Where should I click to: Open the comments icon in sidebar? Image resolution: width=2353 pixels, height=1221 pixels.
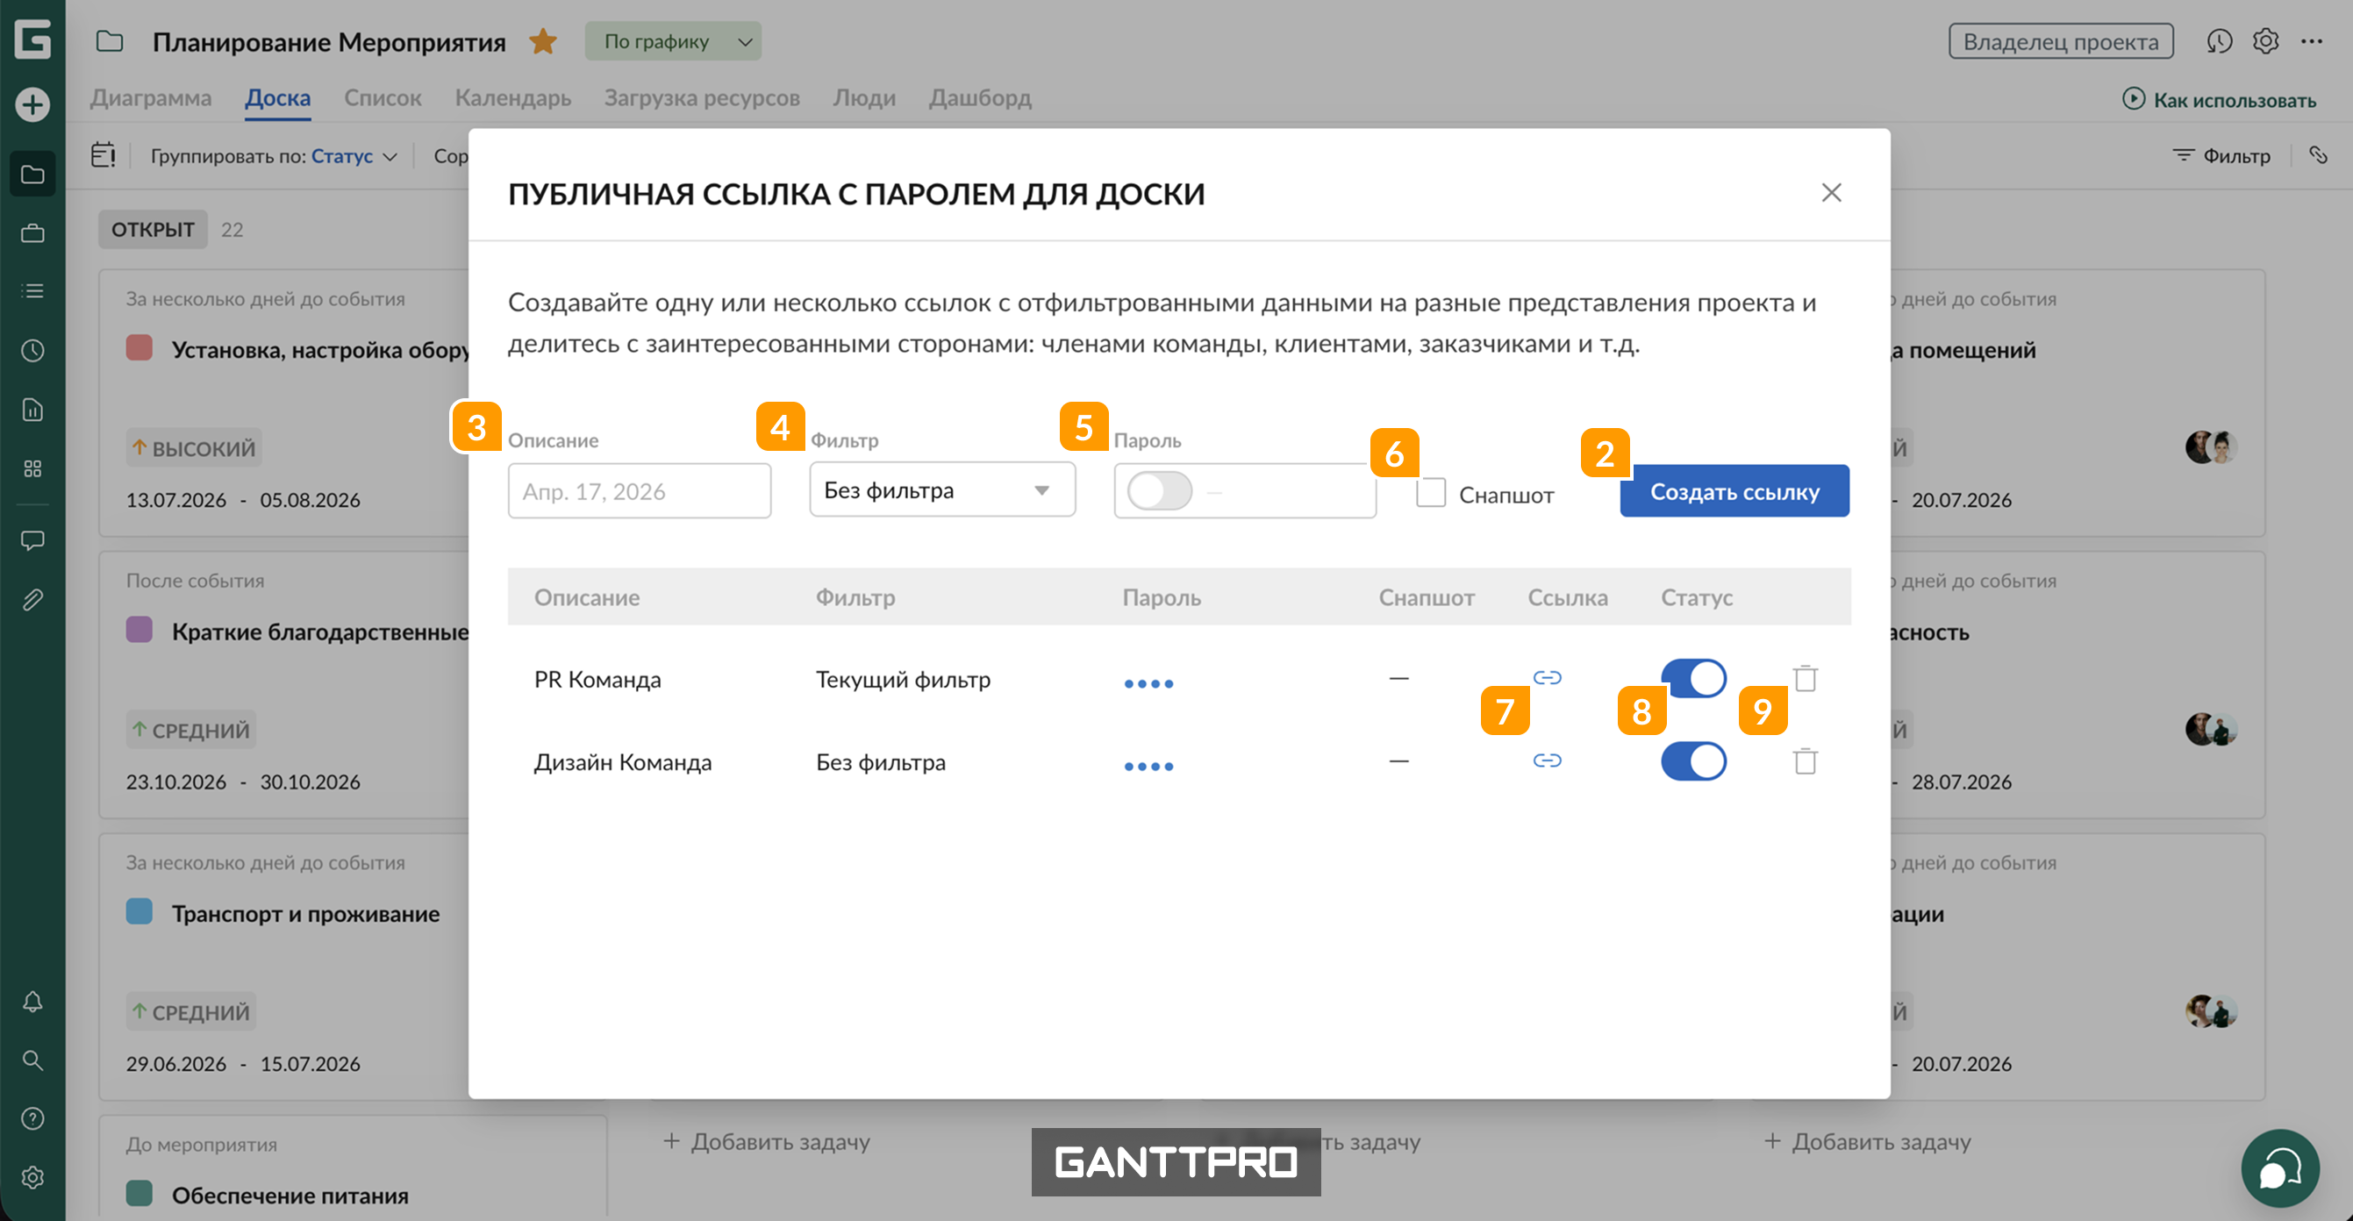[x=32, y=540]
